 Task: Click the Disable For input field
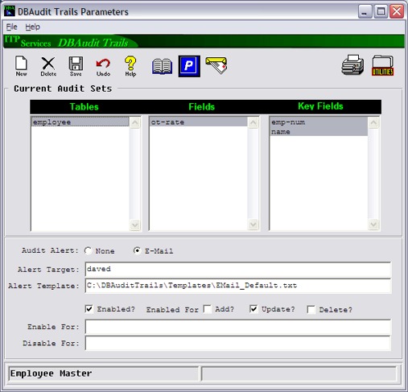(x=238, y=343)
